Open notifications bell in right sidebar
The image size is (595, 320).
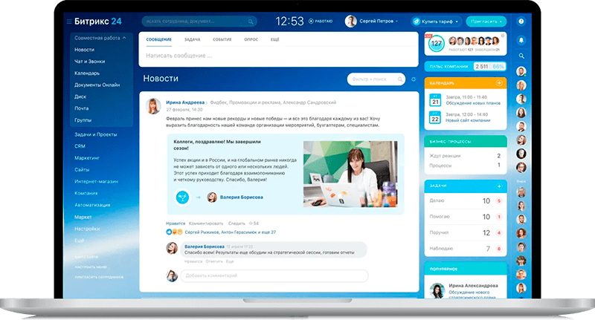click(x=521, y=39)
